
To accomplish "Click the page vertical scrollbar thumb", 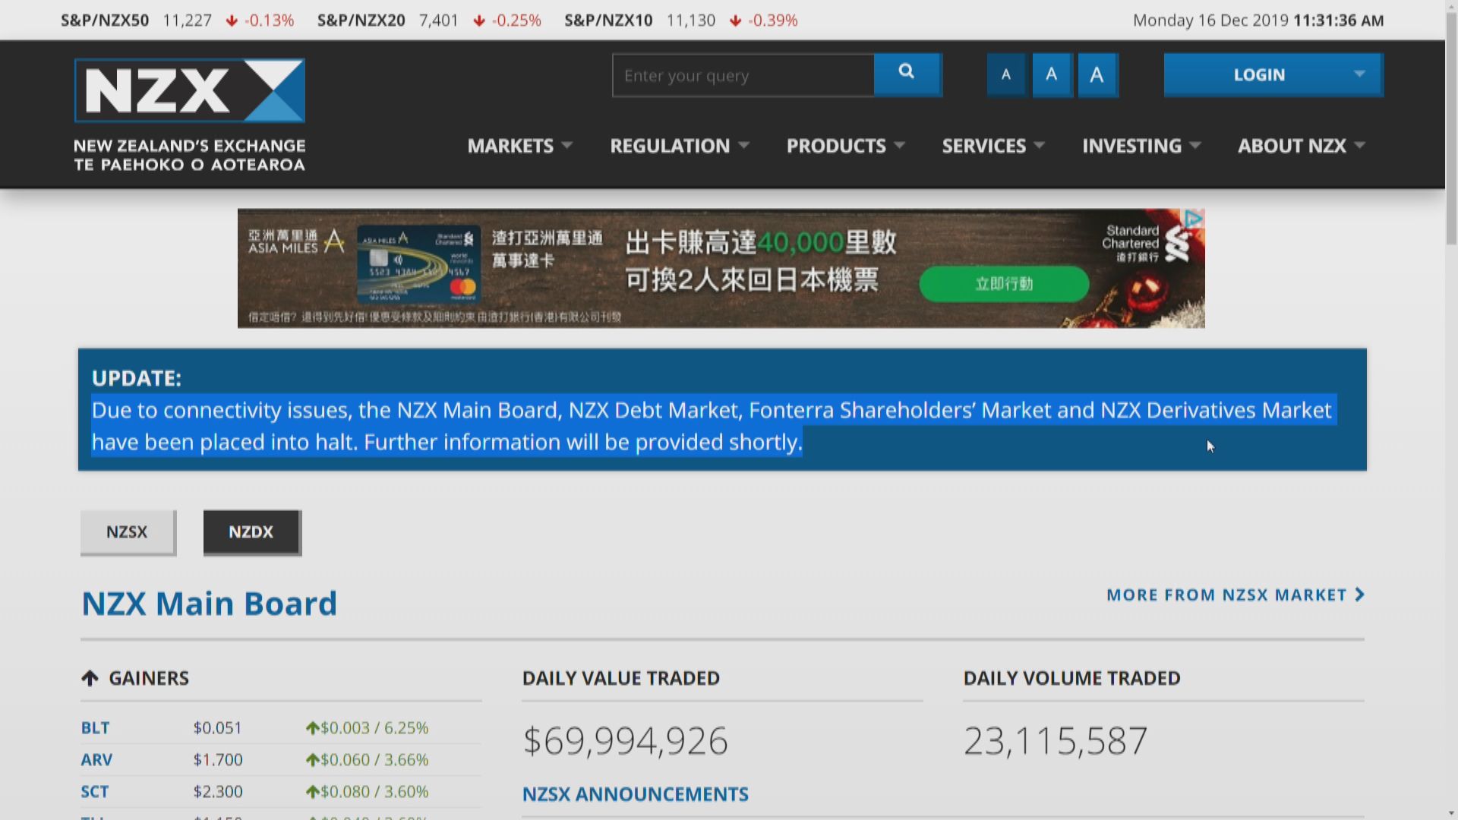I will point(1451,129).
